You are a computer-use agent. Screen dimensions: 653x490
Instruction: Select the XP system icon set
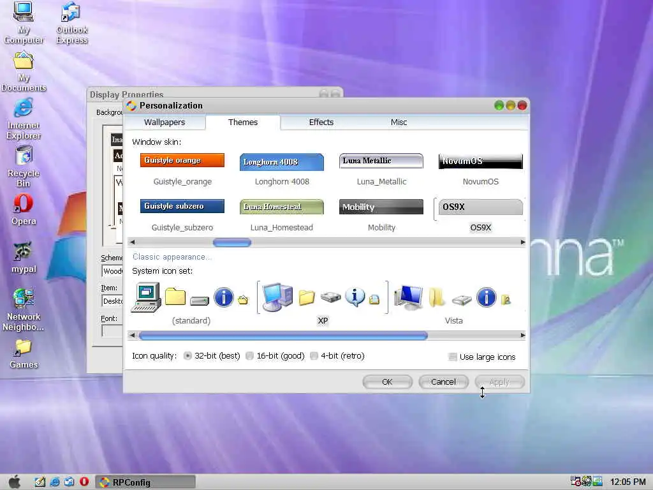coord(322,303)
